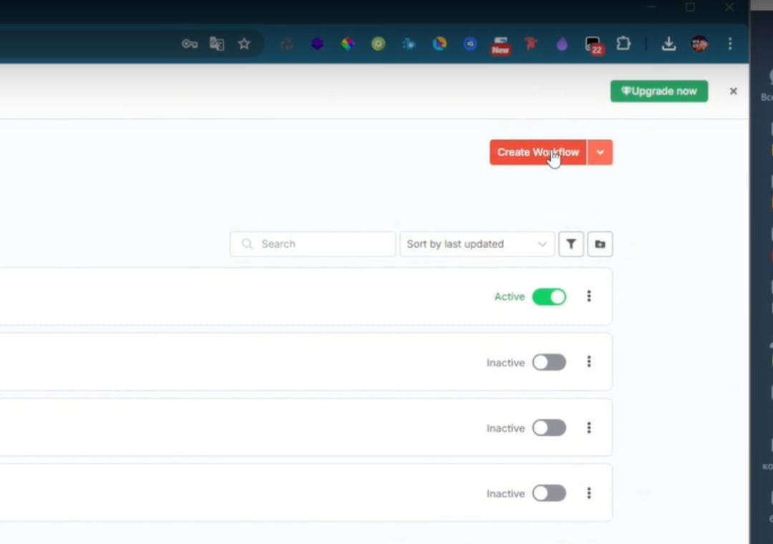Click the extension icon with badge 22
This screenshot has width=773, height=544.
[x=593, y=44]
